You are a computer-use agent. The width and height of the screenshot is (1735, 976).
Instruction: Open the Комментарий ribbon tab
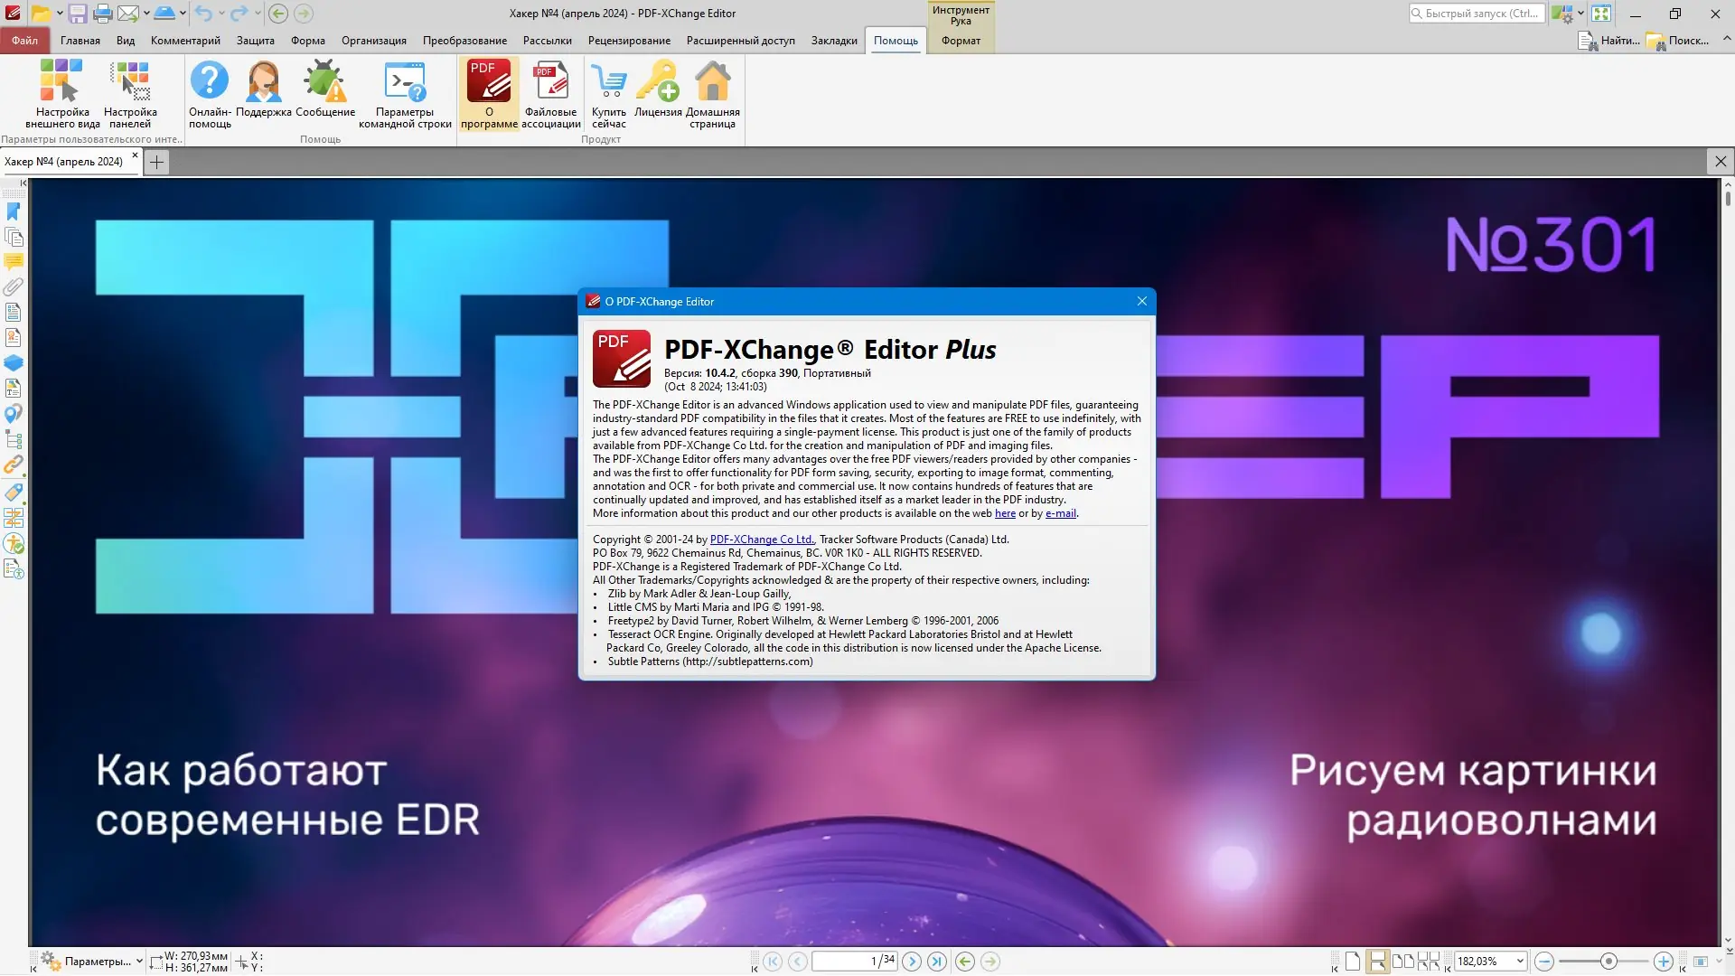point(185,41)
